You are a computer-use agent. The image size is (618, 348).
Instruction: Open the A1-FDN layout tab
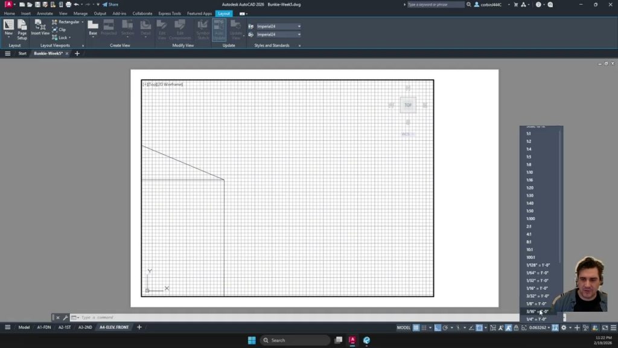coord(44,327)
